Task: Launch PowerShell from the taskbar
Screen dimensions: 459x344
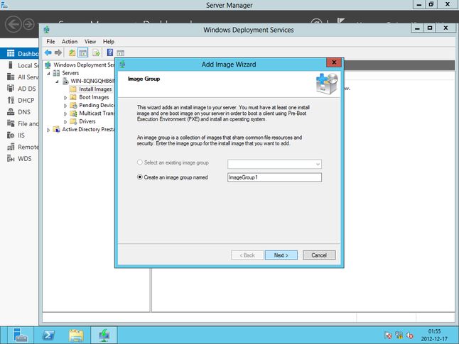Action: click(48, 335)
